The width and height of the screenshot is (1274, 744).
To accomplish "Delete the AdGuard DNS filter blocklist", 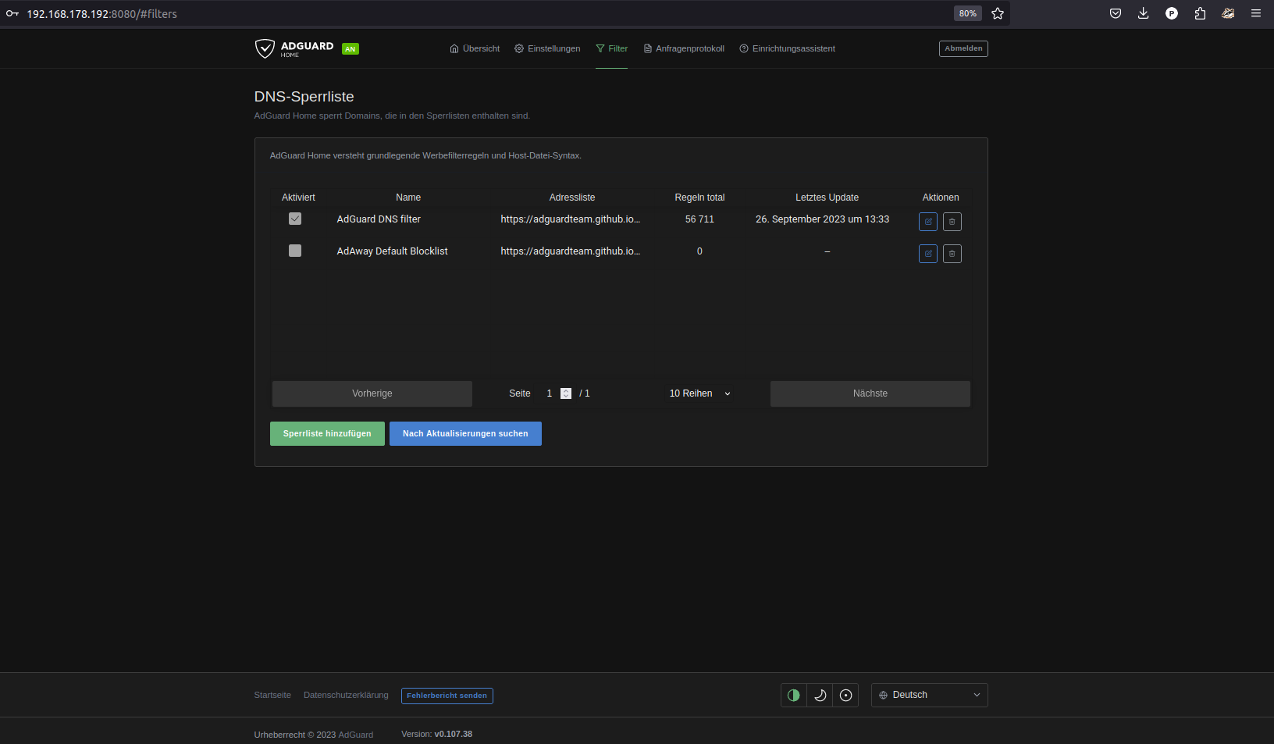I will pos(952,222).
